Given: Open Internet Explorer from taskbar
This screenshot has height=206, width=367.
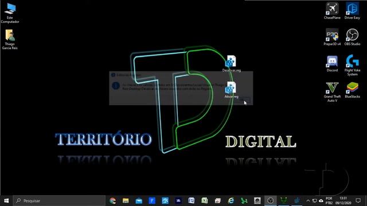Looking at the screenshot, I should point(231,201).
